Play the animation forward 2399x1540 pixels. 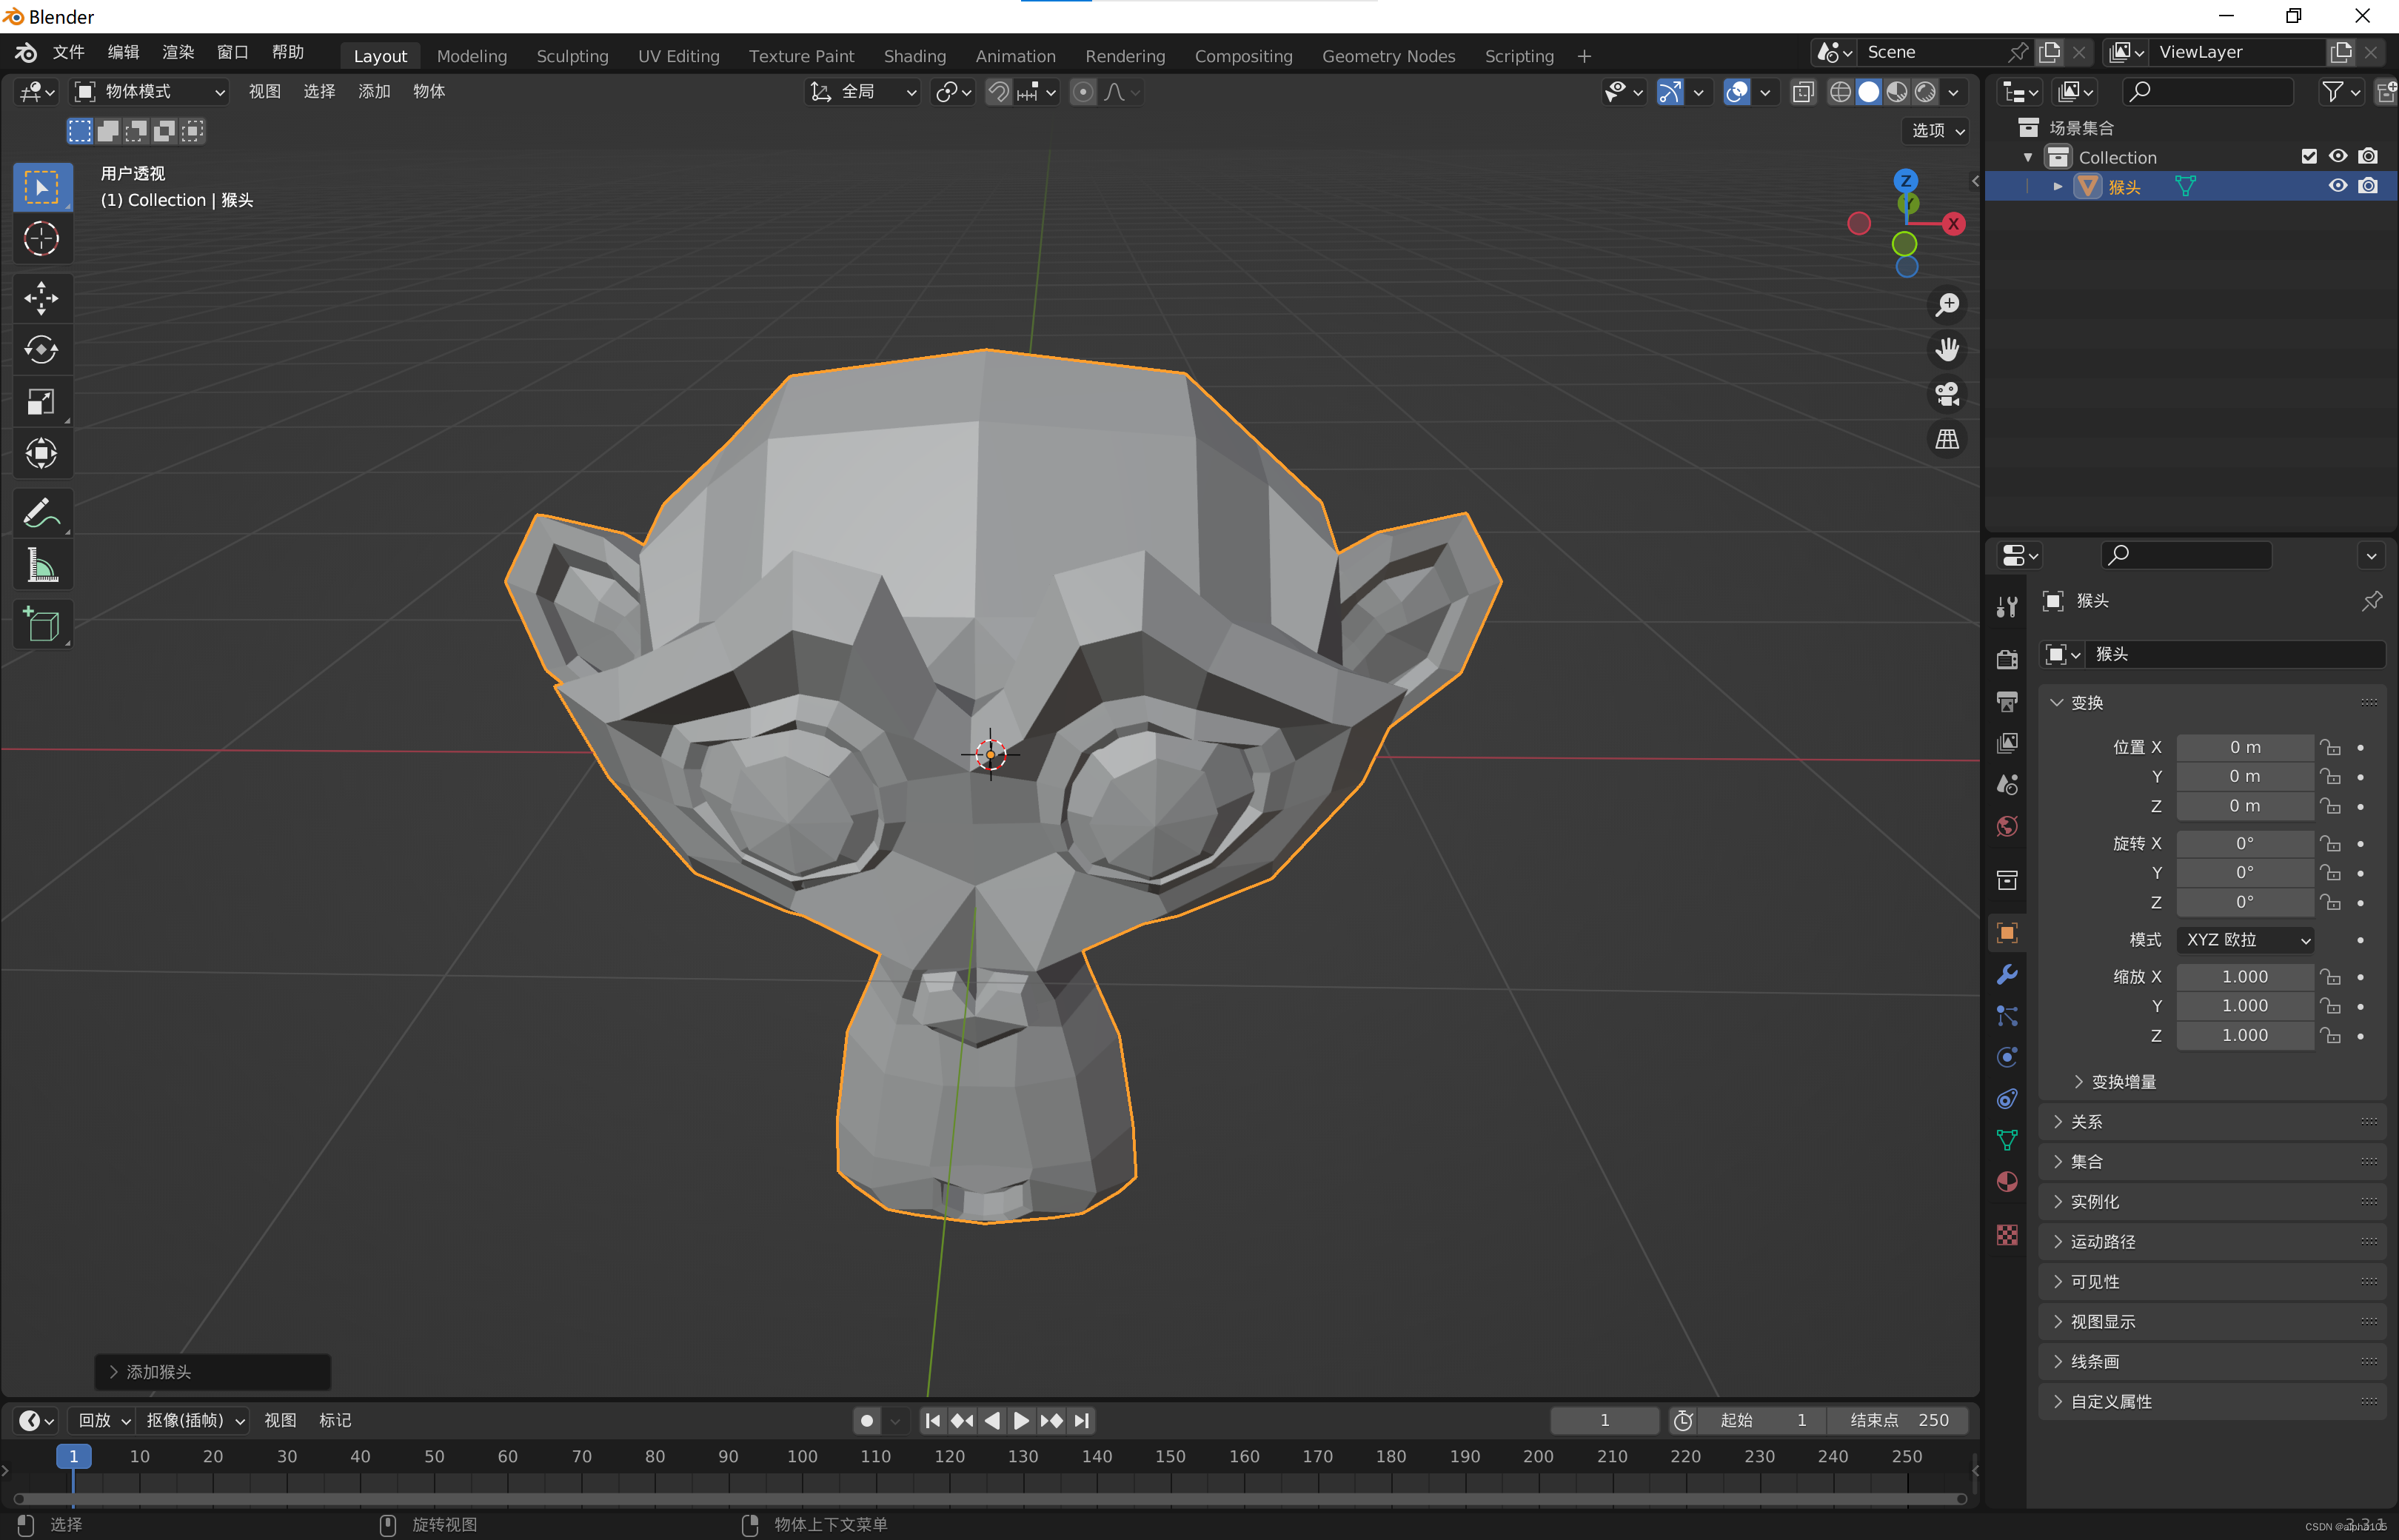click(1021, 1421)
